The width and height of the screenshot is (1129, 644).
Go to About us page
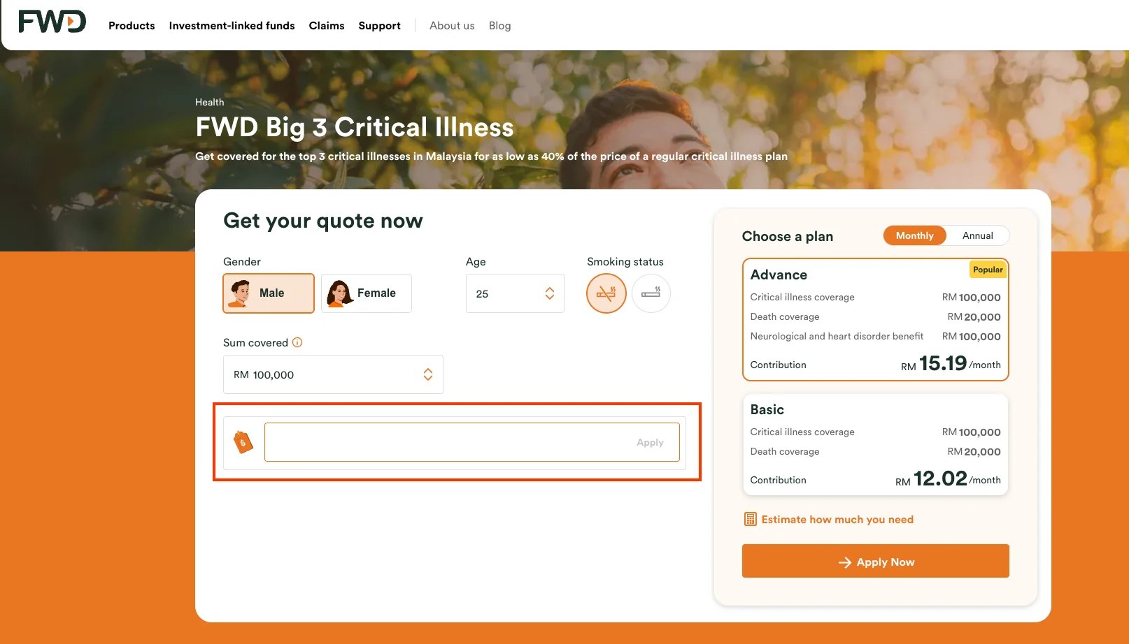(452, 26)
